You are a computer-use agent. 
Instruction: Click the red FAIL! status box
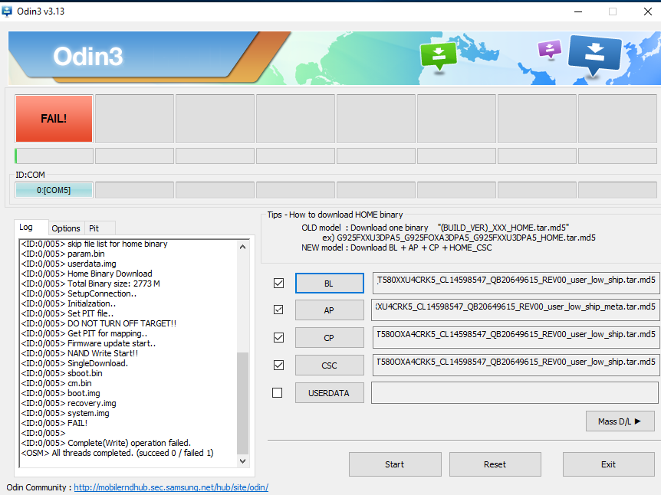pos(54,118)
